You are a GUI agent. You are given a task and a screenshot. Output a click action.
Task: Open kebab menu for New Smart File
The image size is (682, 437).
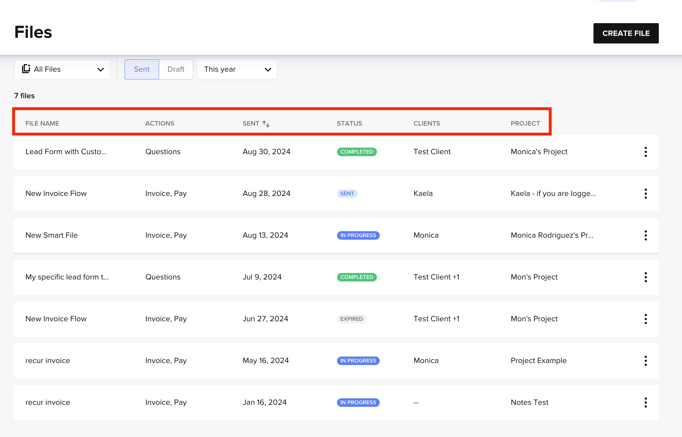[645, 235]
